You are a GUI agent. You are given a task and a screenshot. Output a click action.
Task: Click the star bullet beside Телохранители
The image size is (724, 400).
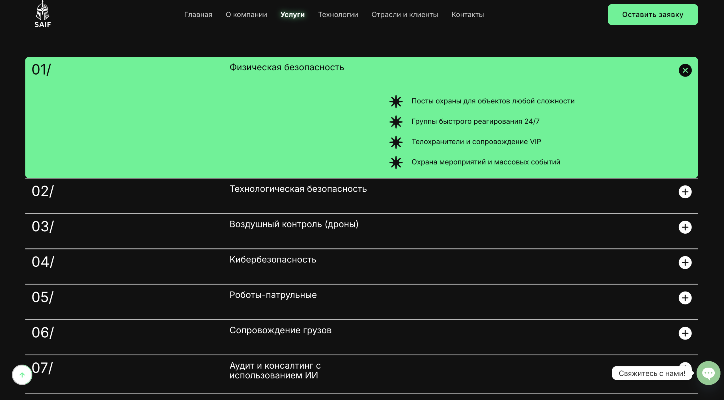[396, 142]
